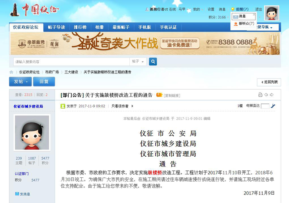Click the 设置 link in top bar
Viewport: 289px width, 203px height.
coord(211,9)
